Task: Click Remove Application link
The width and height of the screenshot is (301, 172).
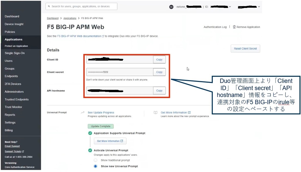Action: click(x=248, y=27)
